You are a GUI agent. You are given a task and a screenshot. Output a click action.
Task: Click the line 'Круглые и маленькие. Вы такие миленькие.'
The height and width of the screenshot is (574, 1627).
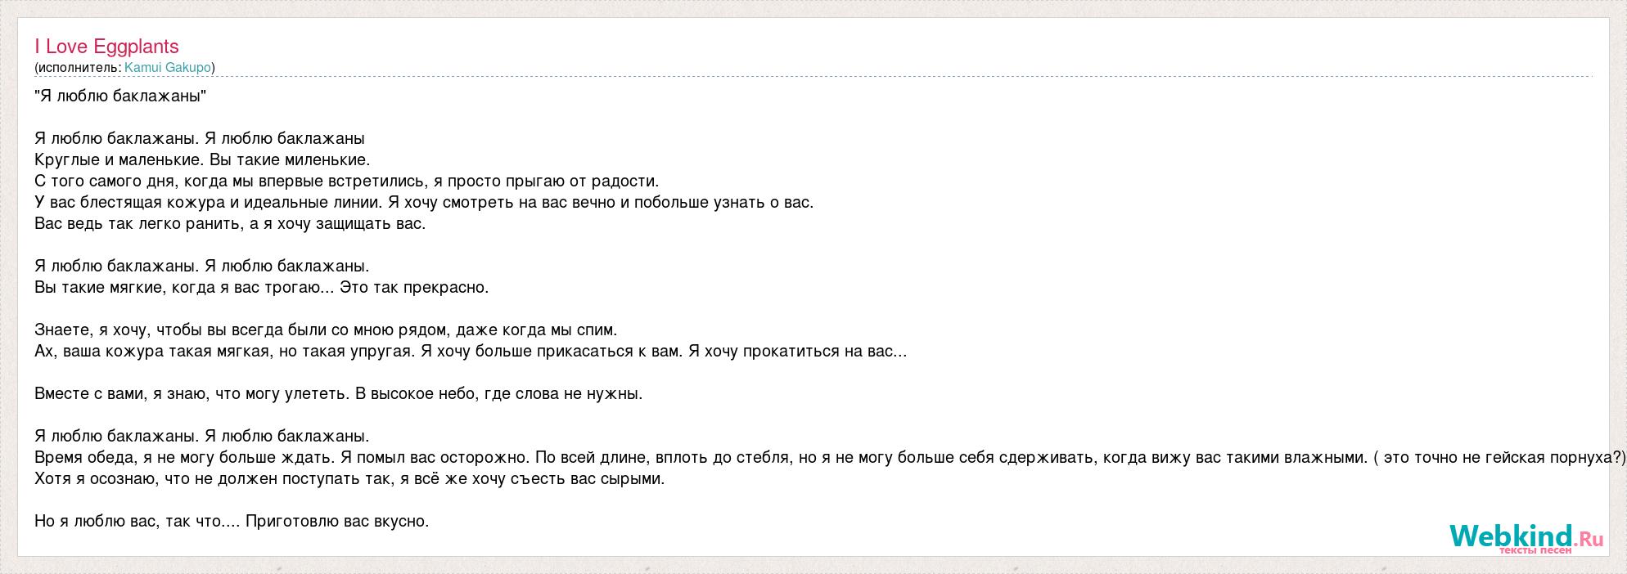pos(202,160)
